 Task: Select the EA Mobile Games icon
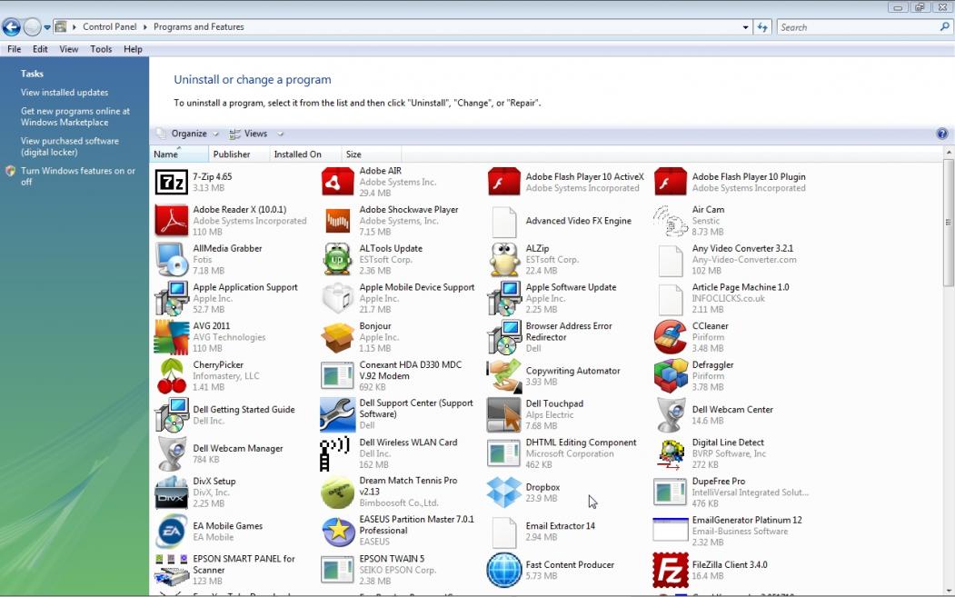click(x=171, y=532)
